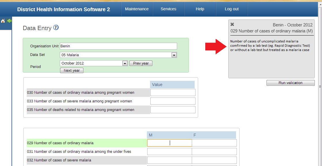Screen dimensions: 322x166
Task: Close the data element info panel
Action: click(x=232, y=25)
